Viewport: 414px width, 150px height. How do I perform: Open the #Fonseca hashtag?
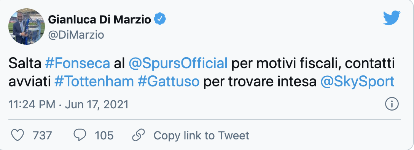77,64
